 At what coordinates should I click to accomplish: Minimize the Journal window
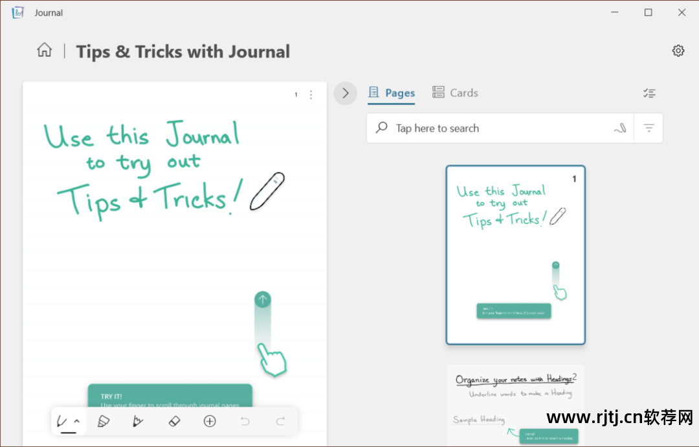pos(615,12)
